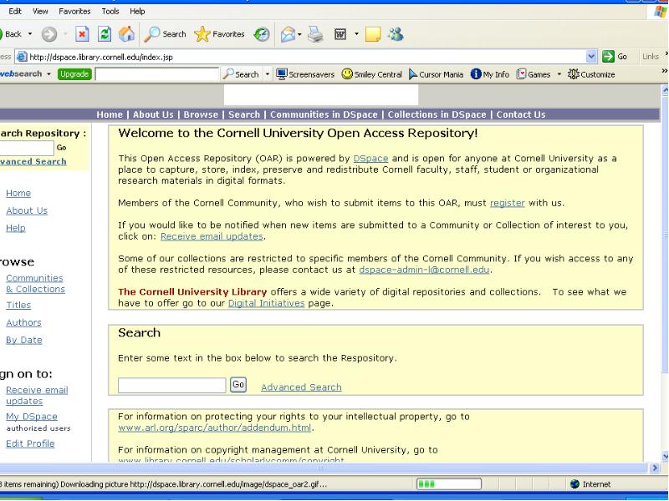Screen dimensions: 669x501
Task: Expand the Back button history dropdown
Action: [30, 34]
